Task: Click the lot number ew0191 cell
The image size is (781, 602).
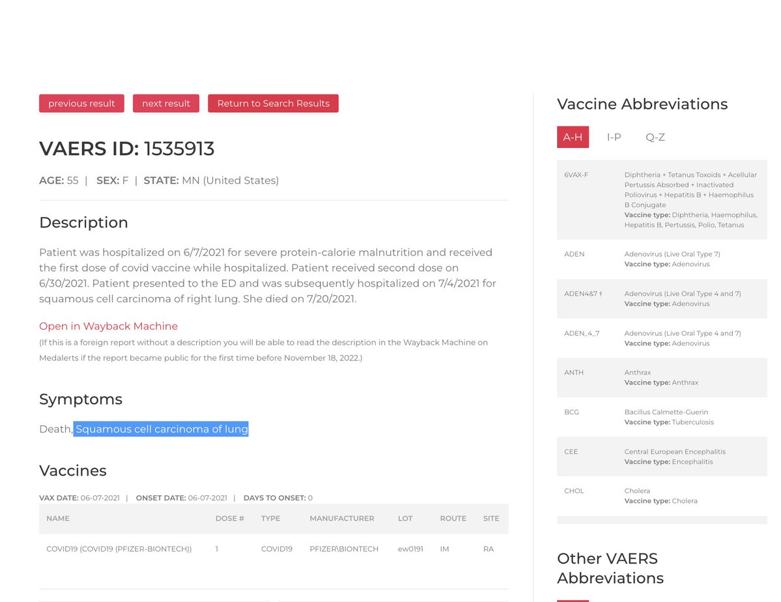Action: point(410,549)
